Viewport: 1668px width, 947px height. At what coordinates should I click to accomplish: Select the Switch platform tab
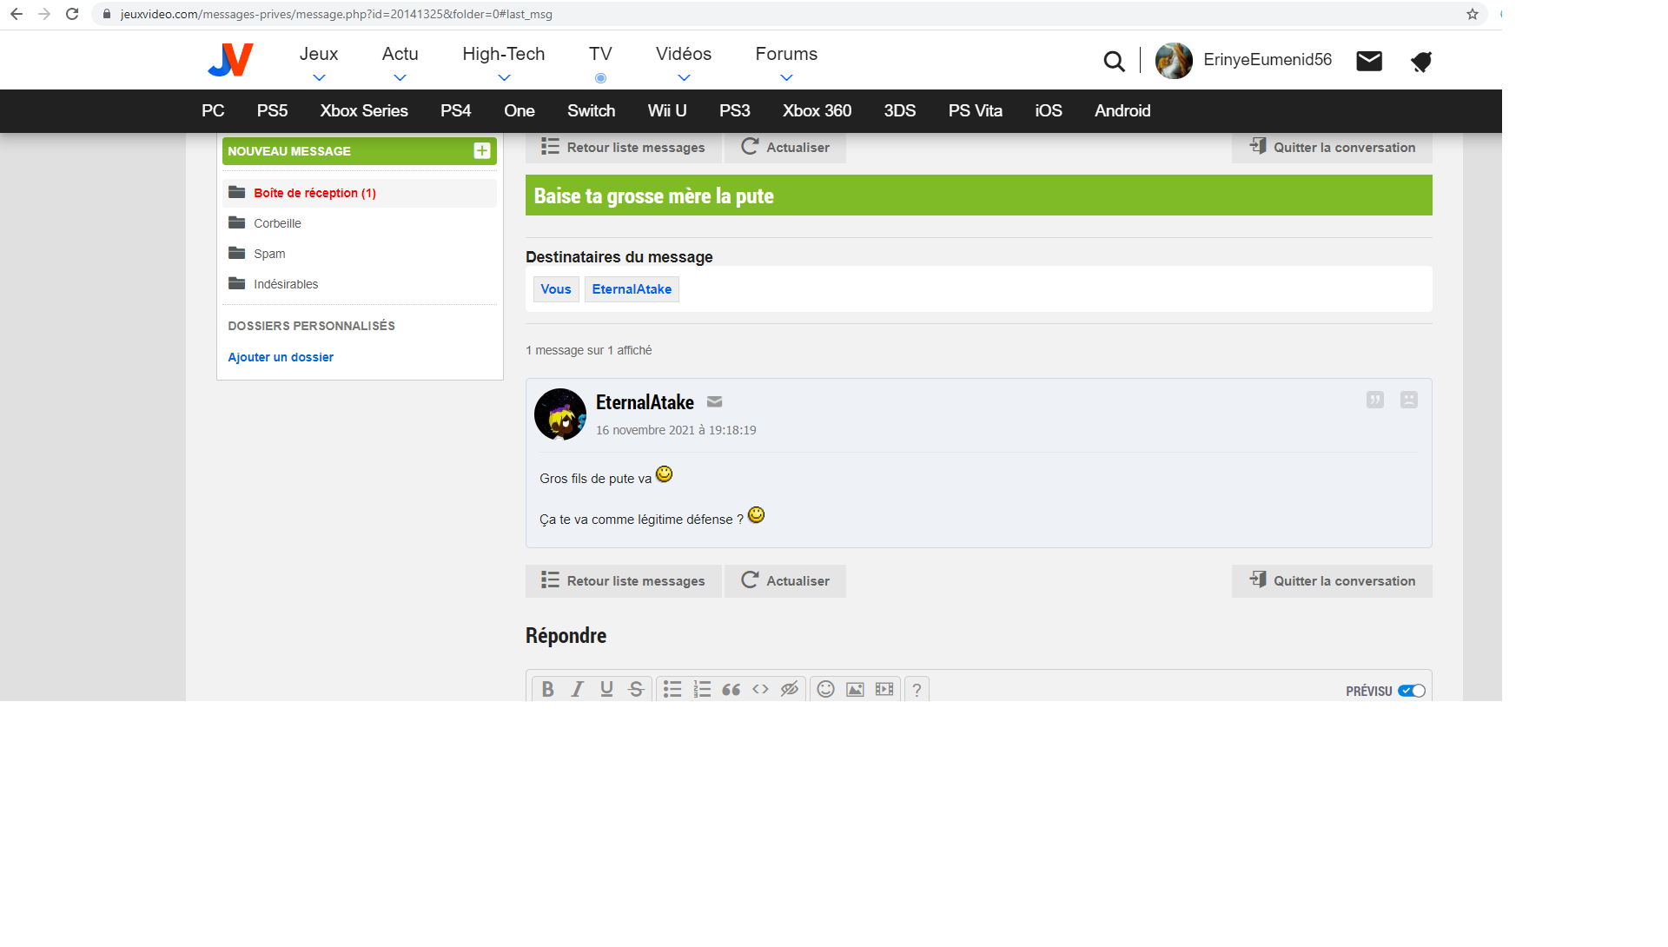(591, 110)
